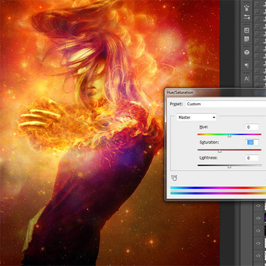Image resolution: width=266 pixels, height=266 pixels.
Task: Hide the layer with the black thumbnail
Action: [x=258, y=230]
